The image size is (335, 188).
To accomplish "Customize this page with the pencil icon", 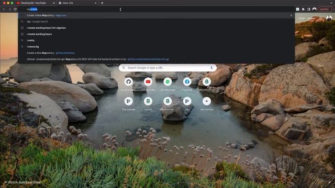I will tap(330, 182).
